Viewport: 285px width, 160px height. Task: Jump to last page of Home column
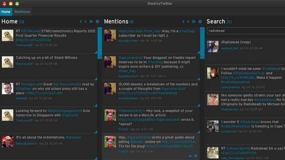(91, 21)
